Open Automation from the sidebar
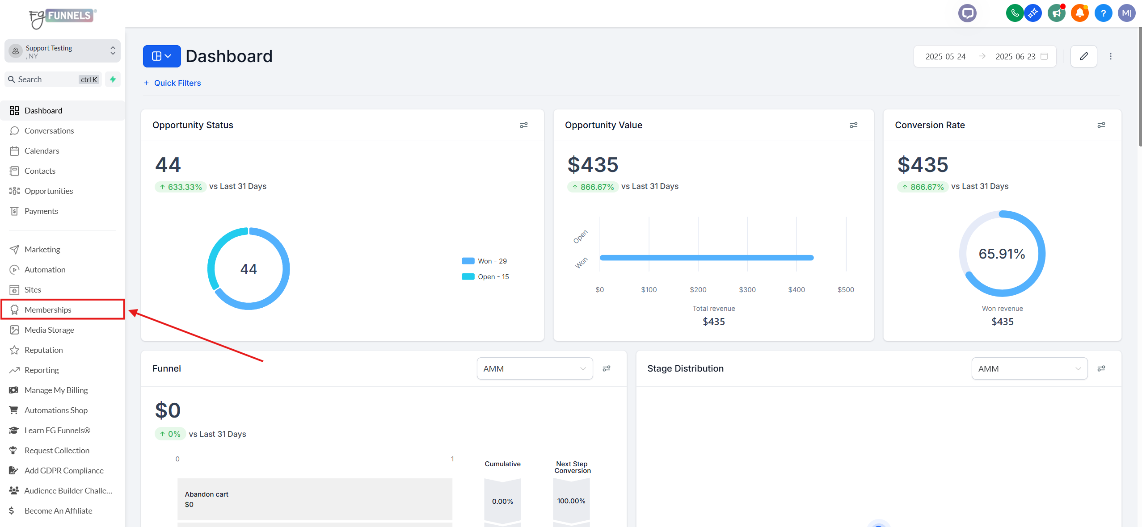1142x527 pixels. [x=63, y=269]
